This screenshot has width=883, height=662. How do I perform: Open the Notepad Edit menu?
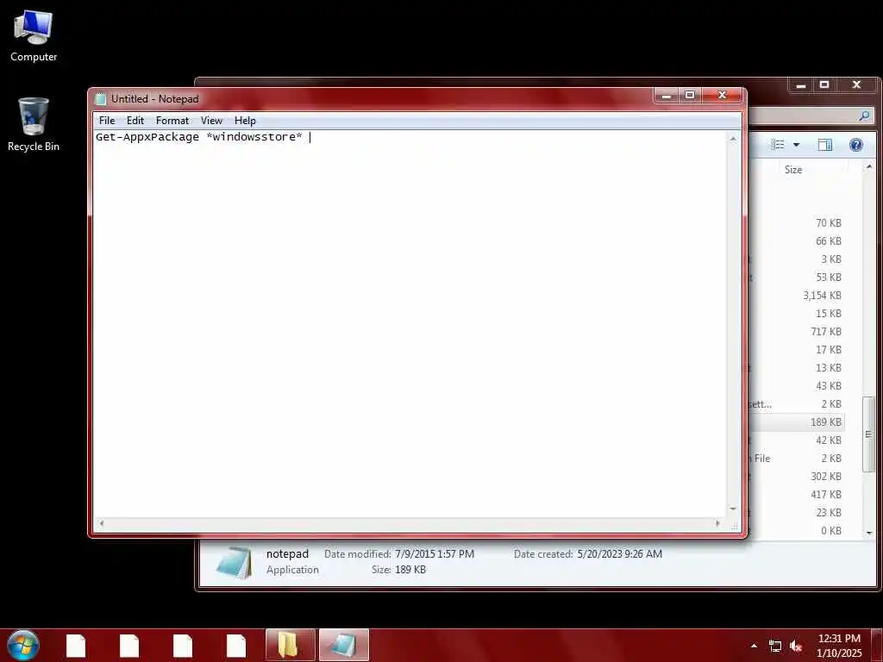tap(135, 121)
